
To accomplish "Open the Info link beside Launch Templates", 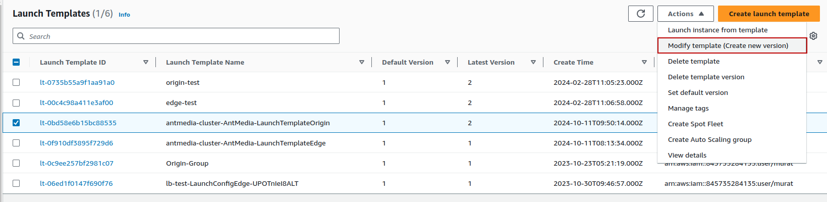I will click(124, 15).
